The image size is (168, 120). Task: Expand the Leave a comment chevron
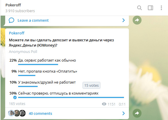tap(123, 20)
